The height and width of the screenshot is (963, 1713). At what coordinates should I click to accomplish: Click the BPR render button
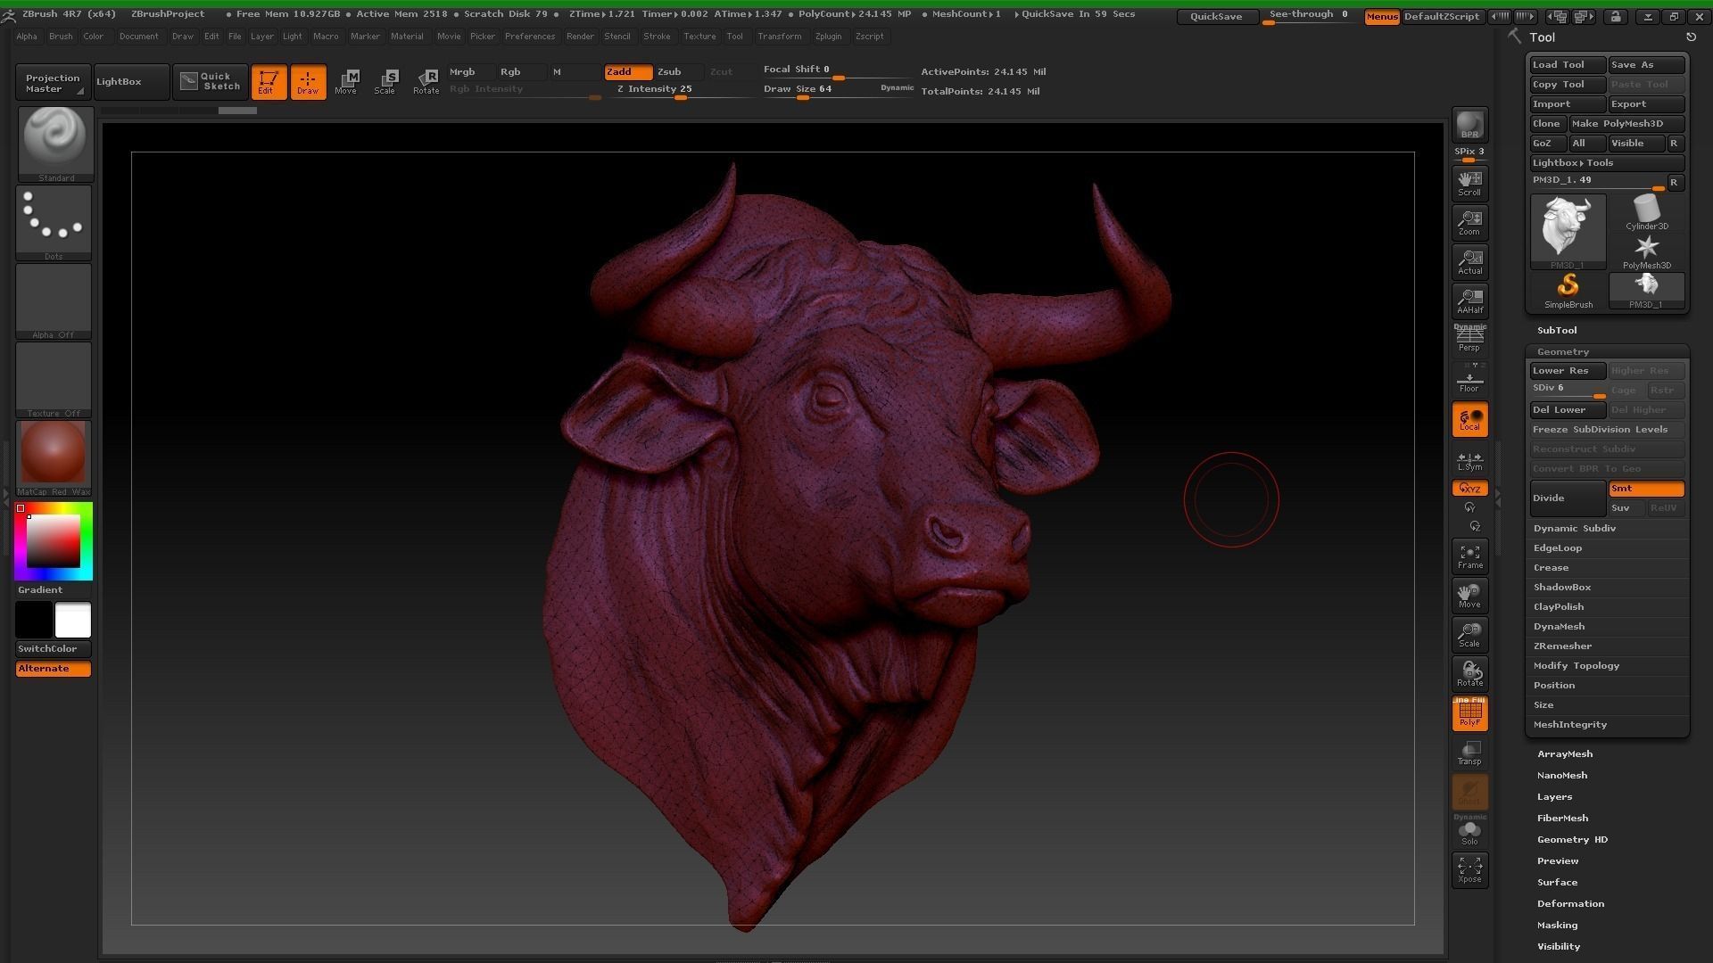coord(1469,125)
